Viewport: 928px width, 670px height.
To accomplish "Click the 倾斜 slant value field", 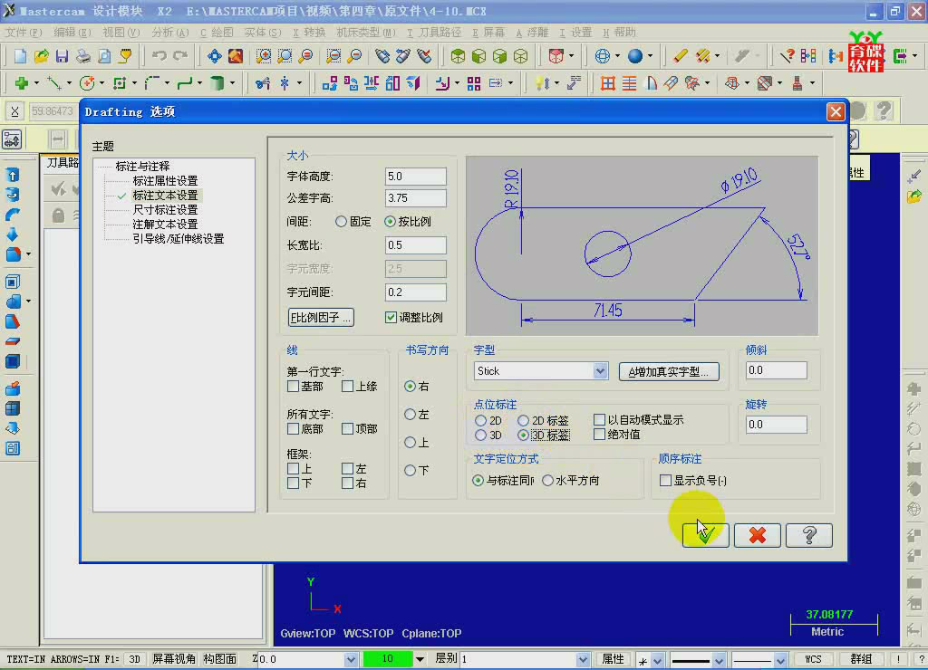I will tap(776, 371).
